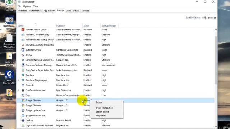Open the Eye Care Switcher desktop icon

tap(9, 6)
